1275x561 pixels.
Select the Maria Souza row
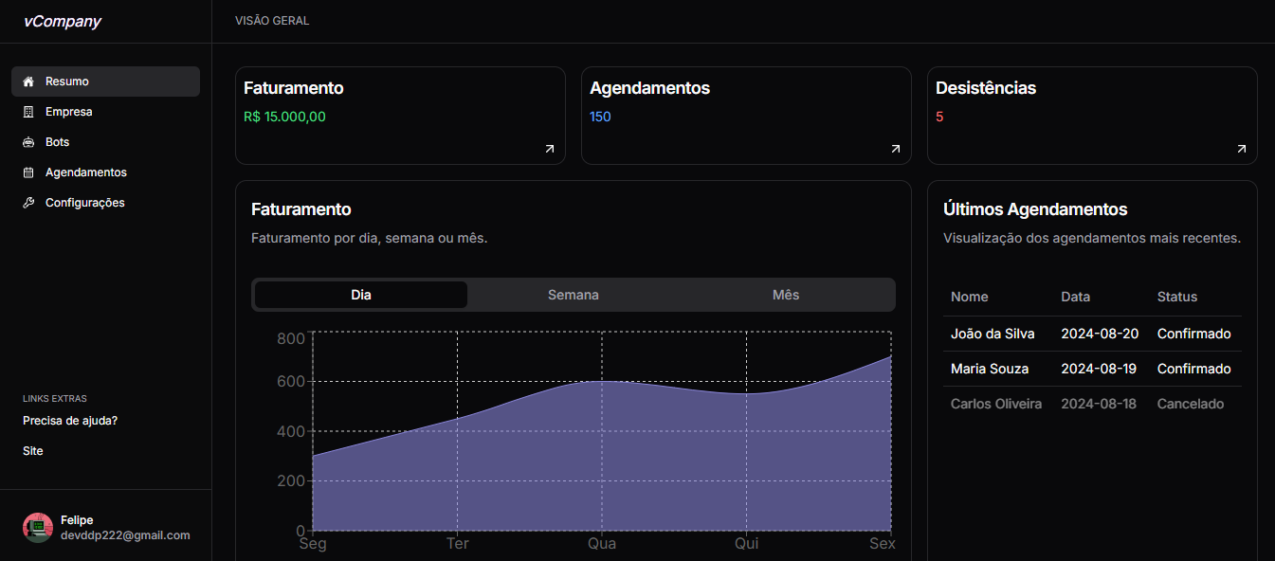point(1092,369)
